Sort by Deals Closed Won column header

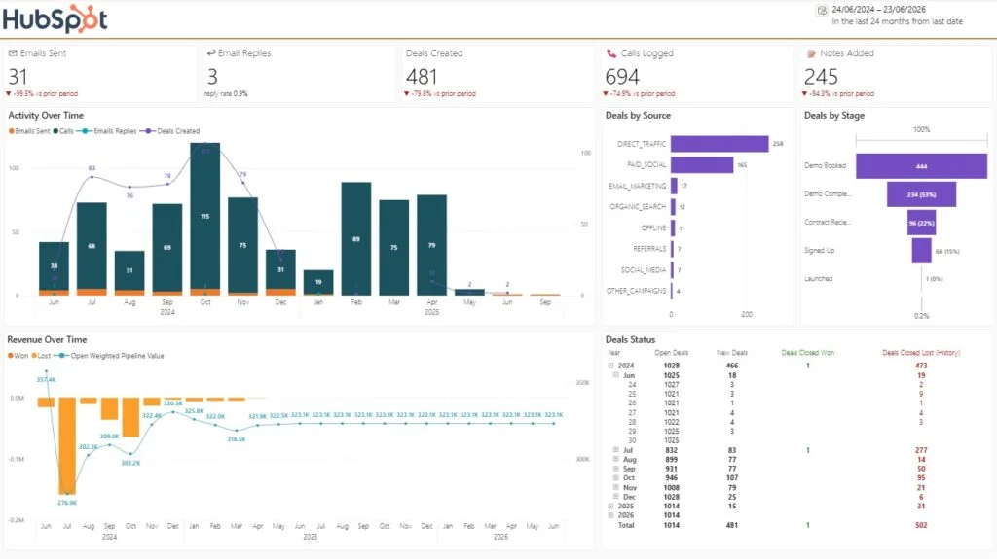click(x=807, y=353)
